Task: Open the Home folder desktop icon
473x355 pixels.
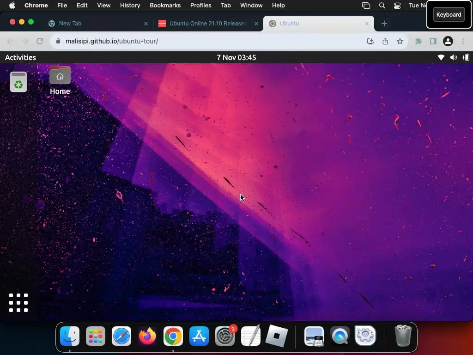Action: pos(60,80)
